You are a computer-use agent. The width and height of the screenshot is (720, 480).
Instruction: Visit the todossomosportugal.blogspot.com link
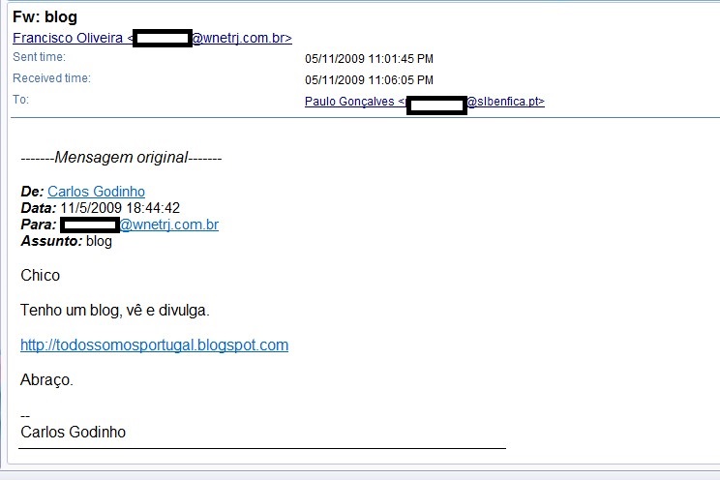(x=154, y=345)
